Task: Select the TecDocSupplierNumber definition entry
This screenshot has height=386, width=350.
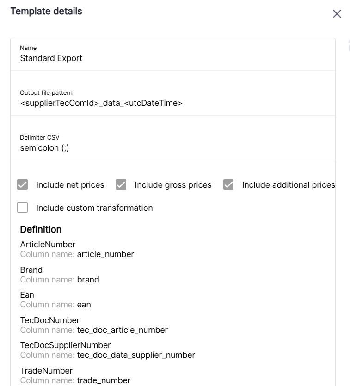Action: point(65,345)
